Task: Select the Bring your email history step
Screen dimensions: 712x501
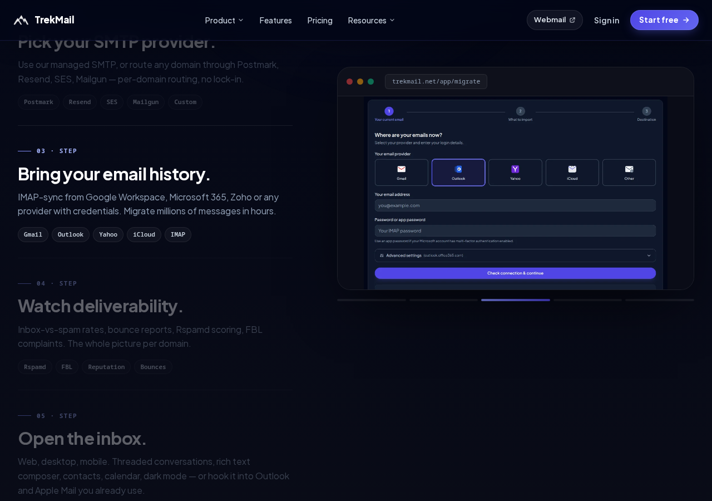Action: pyautogui.click(x=114, y=174)
